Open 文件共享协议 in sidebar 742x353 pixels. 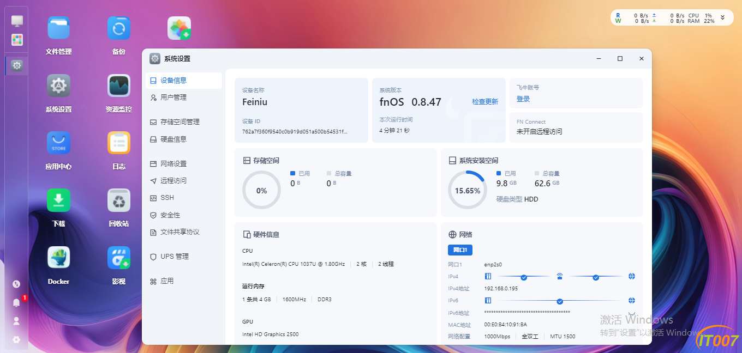coord(184,232)
